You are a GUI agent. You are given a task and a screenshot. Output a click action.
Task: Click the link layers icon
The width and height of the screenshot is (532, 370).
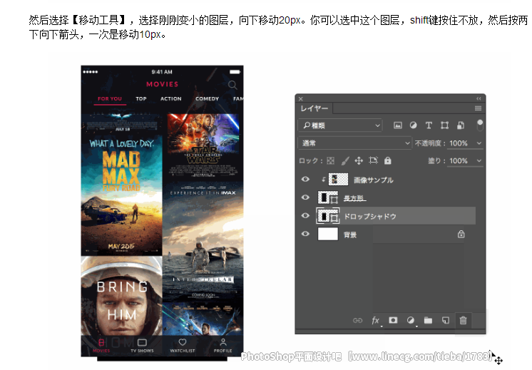[x=357, y=321]
